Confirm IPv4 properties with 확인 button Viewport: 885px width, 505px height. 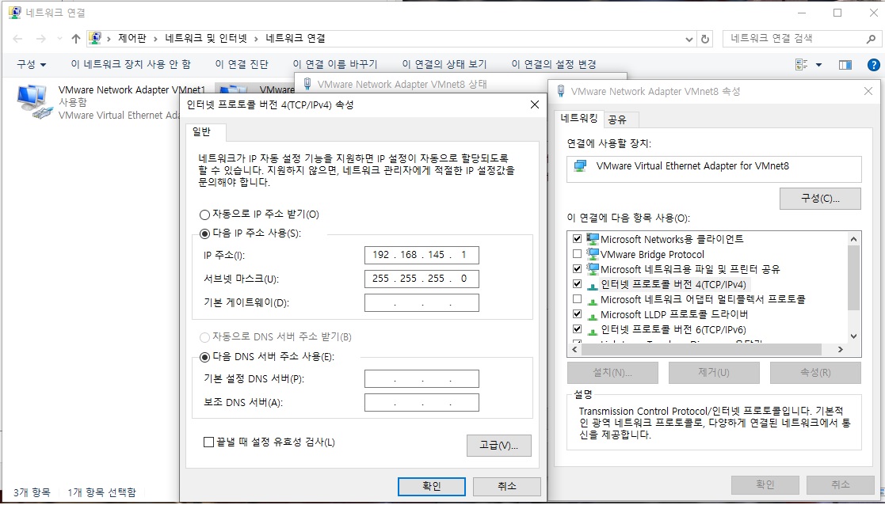pos(432,487)
